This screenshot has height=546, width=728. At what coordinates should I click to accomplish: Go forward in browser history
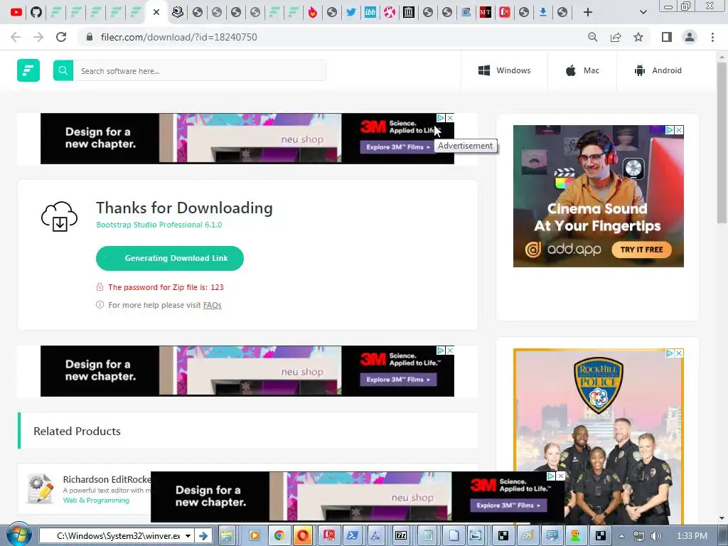38,37
